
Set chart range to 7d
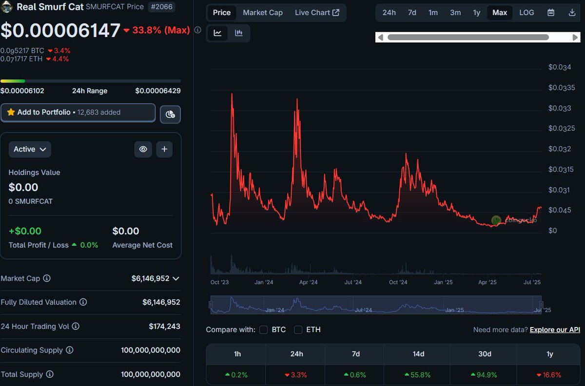tap(412, 13)
